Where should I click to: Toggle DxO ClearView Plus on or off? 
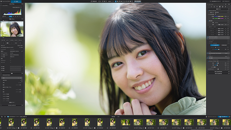pos(208,39)
